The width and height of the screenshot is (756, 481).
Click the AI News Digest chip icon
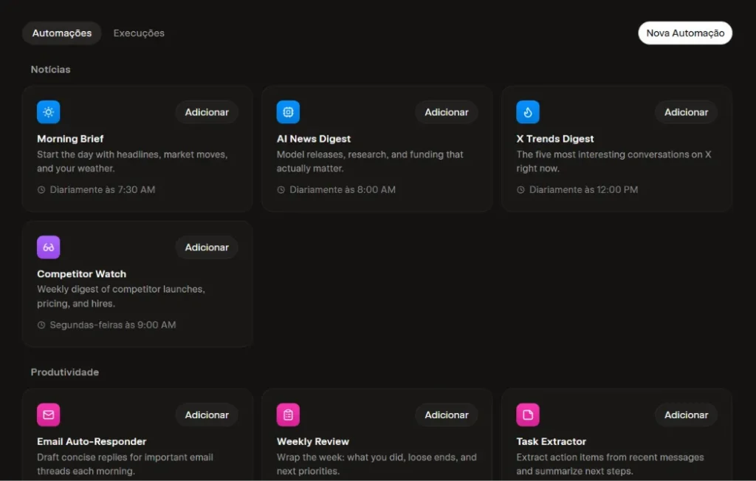[288, 112]
